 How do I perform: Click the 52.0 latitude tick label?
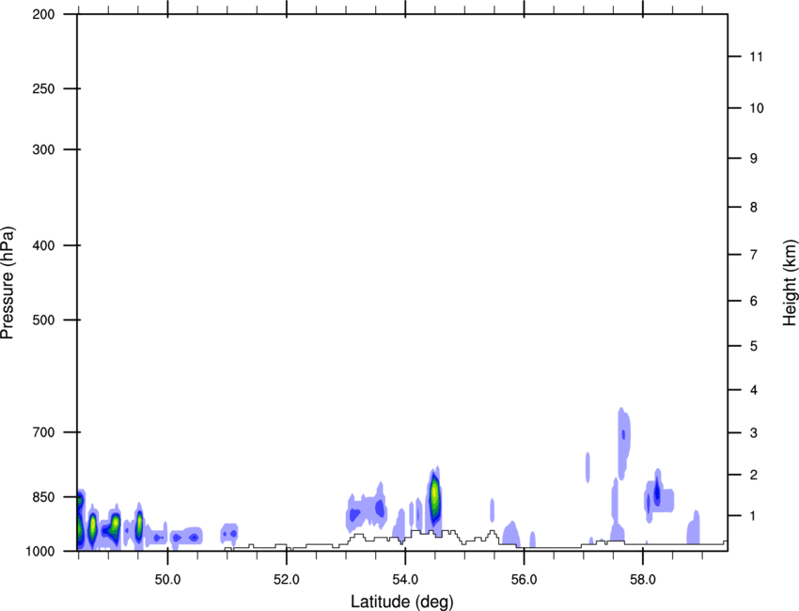287,580
